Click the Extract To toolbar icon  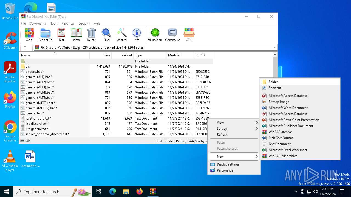[45, 35]
